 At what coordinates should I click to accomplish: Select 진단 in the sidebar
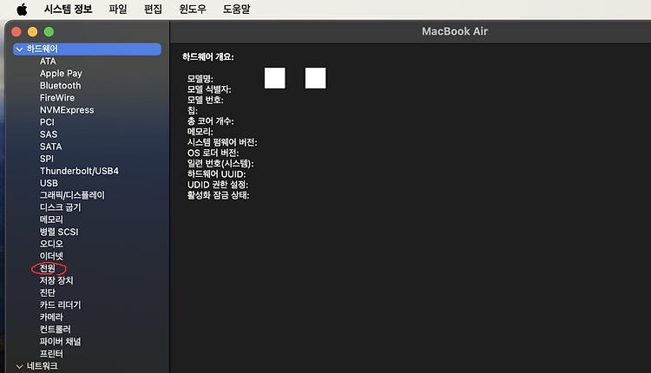click(x=48, y=292)
